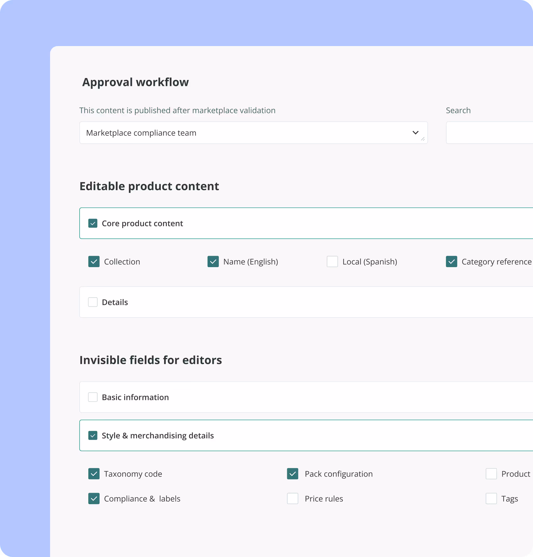The image size is (533, 557).
Task: Enable the Local (Spanish) checkbox
Action: pos(332,261)
